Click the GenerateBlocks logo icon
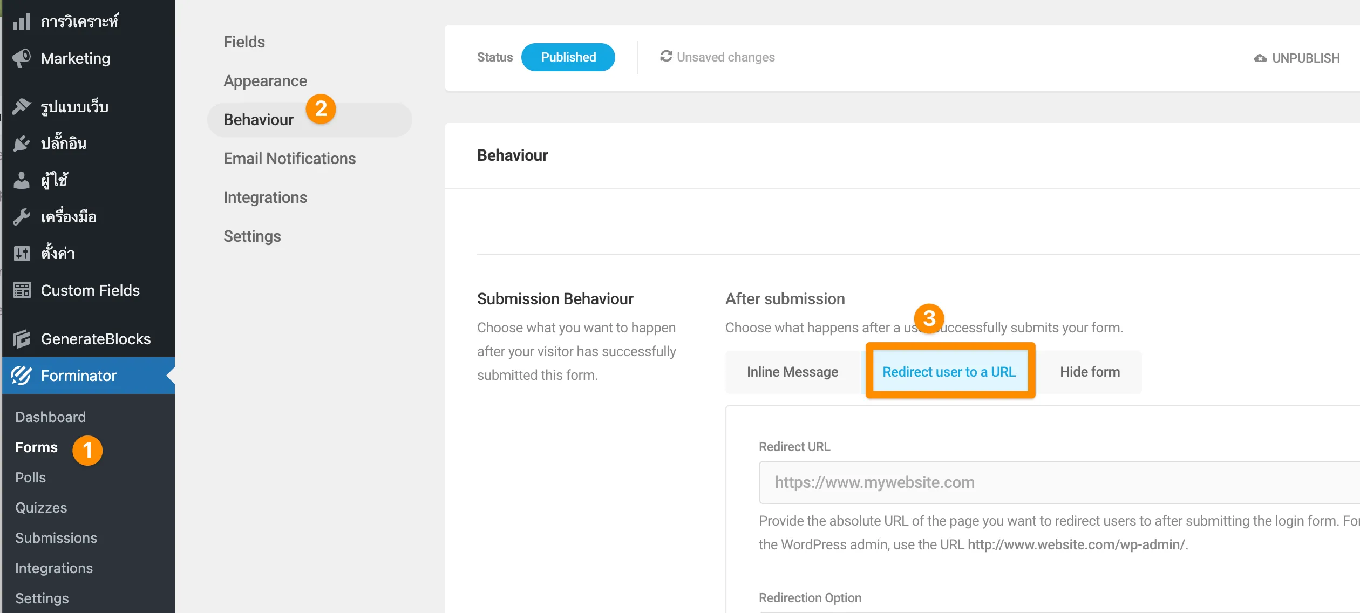This screenshot has height=613, width=1360. coord(22,339)
